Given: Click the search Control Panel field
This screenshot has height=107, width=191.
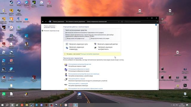Looking at the screenshot, I should coord(141,22).
